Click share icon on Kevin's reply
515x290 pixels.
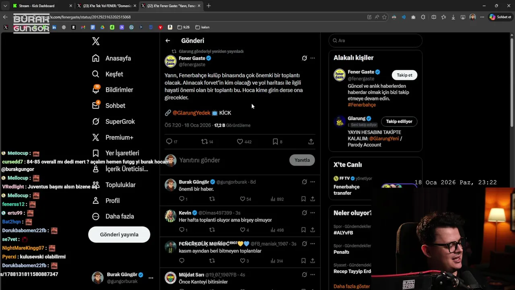[313, 230]
